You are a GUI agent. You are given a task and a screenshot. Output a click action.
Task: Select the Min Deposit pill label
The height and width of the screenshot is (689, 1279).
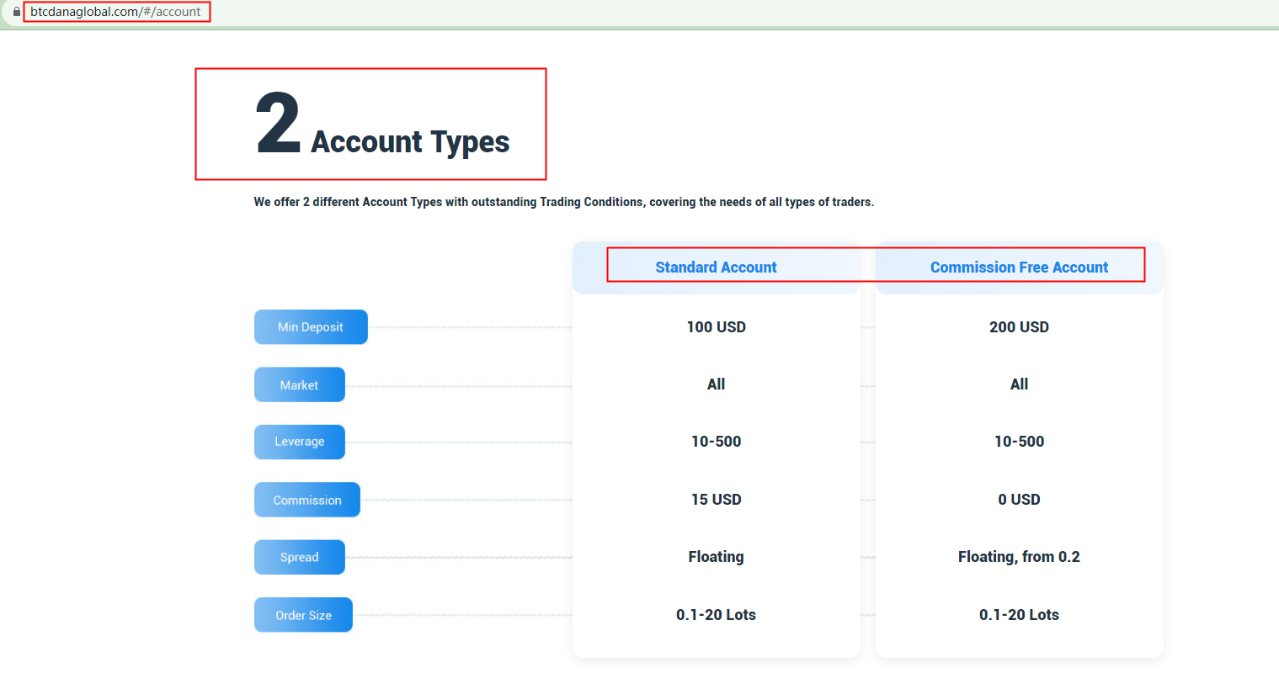click(311, 326)
